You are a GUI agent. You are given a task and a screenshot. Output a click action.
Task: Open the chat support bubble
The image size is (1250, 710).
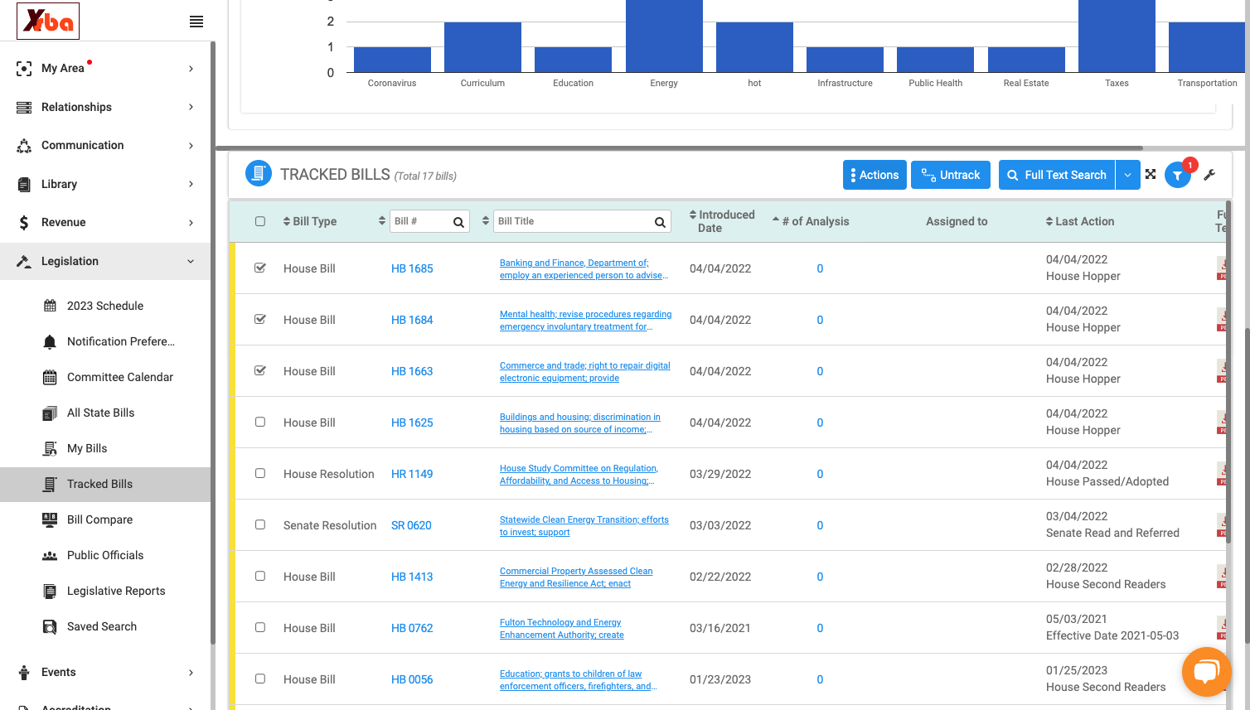(1206, 672)
